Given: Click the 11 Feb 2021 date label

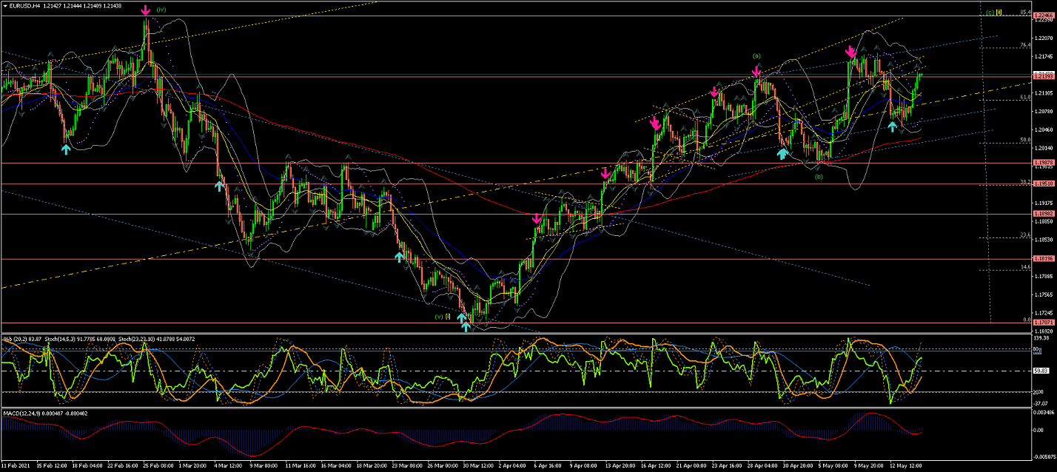Looking at the screenshot, I should tap(16, 467).
